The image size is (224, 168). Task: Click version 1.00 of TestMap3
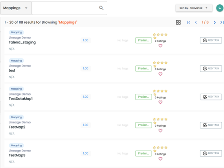(x=86, y=153)
